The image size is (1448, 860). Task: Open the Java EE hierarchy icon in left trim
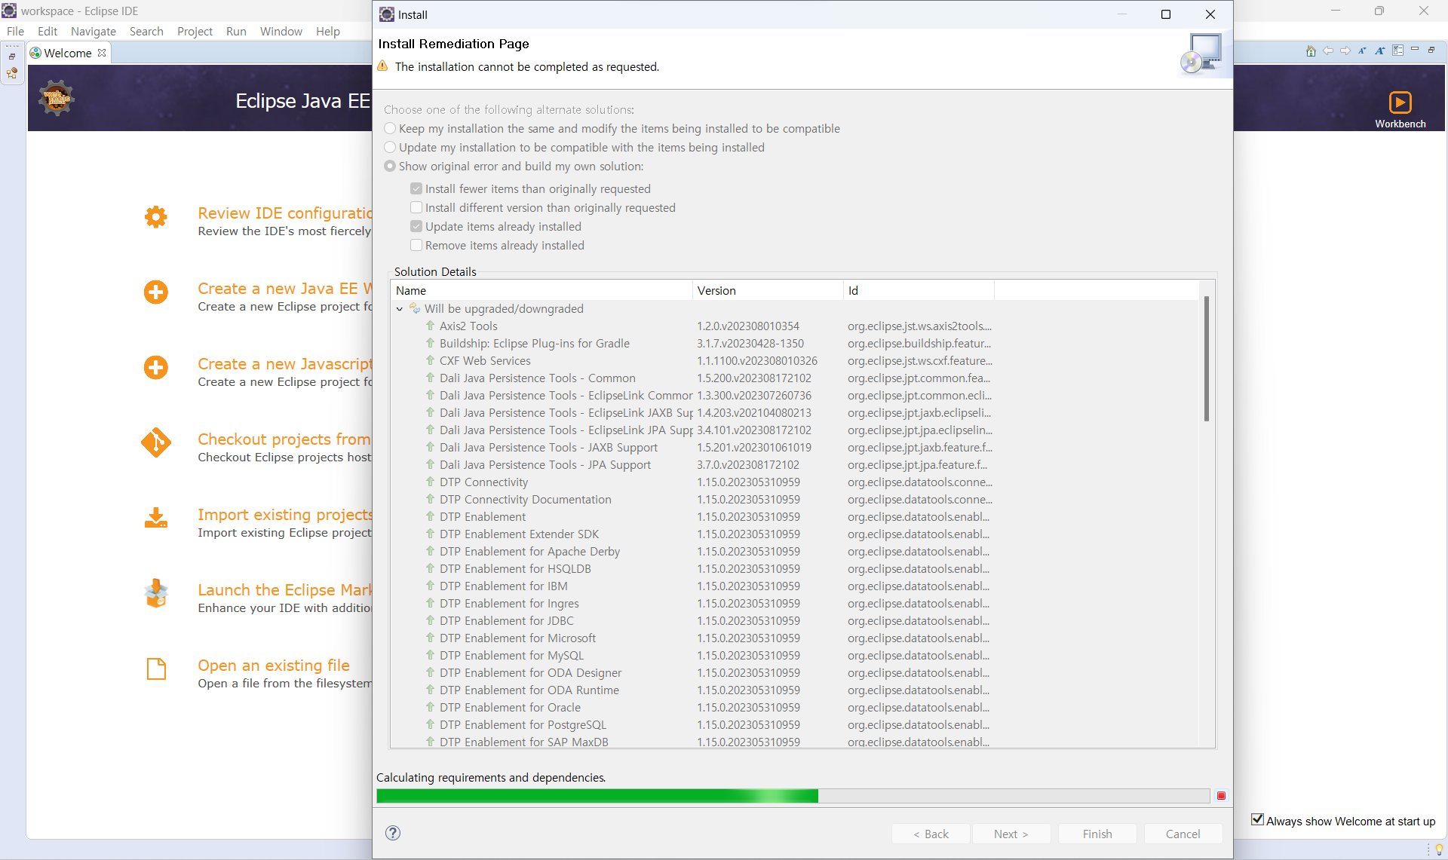pyautogui.click(x=12, y=73)
